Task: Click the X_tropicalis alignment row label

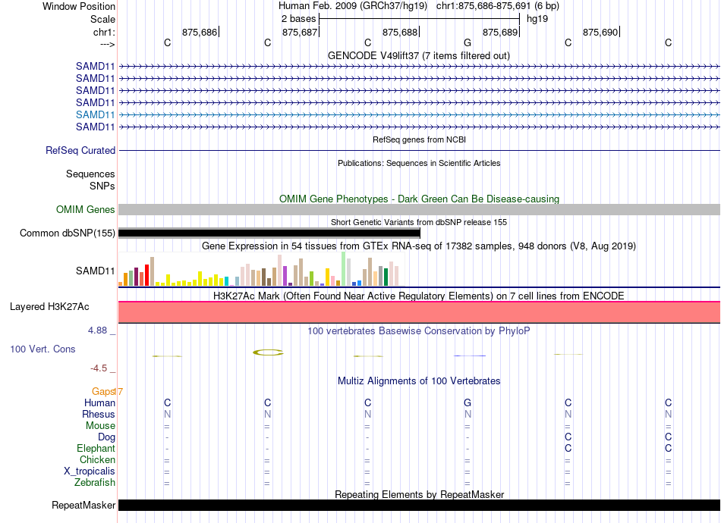Action: point(90,471)
